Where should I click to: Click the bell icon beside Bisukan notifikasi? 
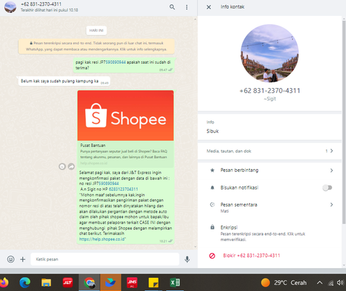pos(212,188)
